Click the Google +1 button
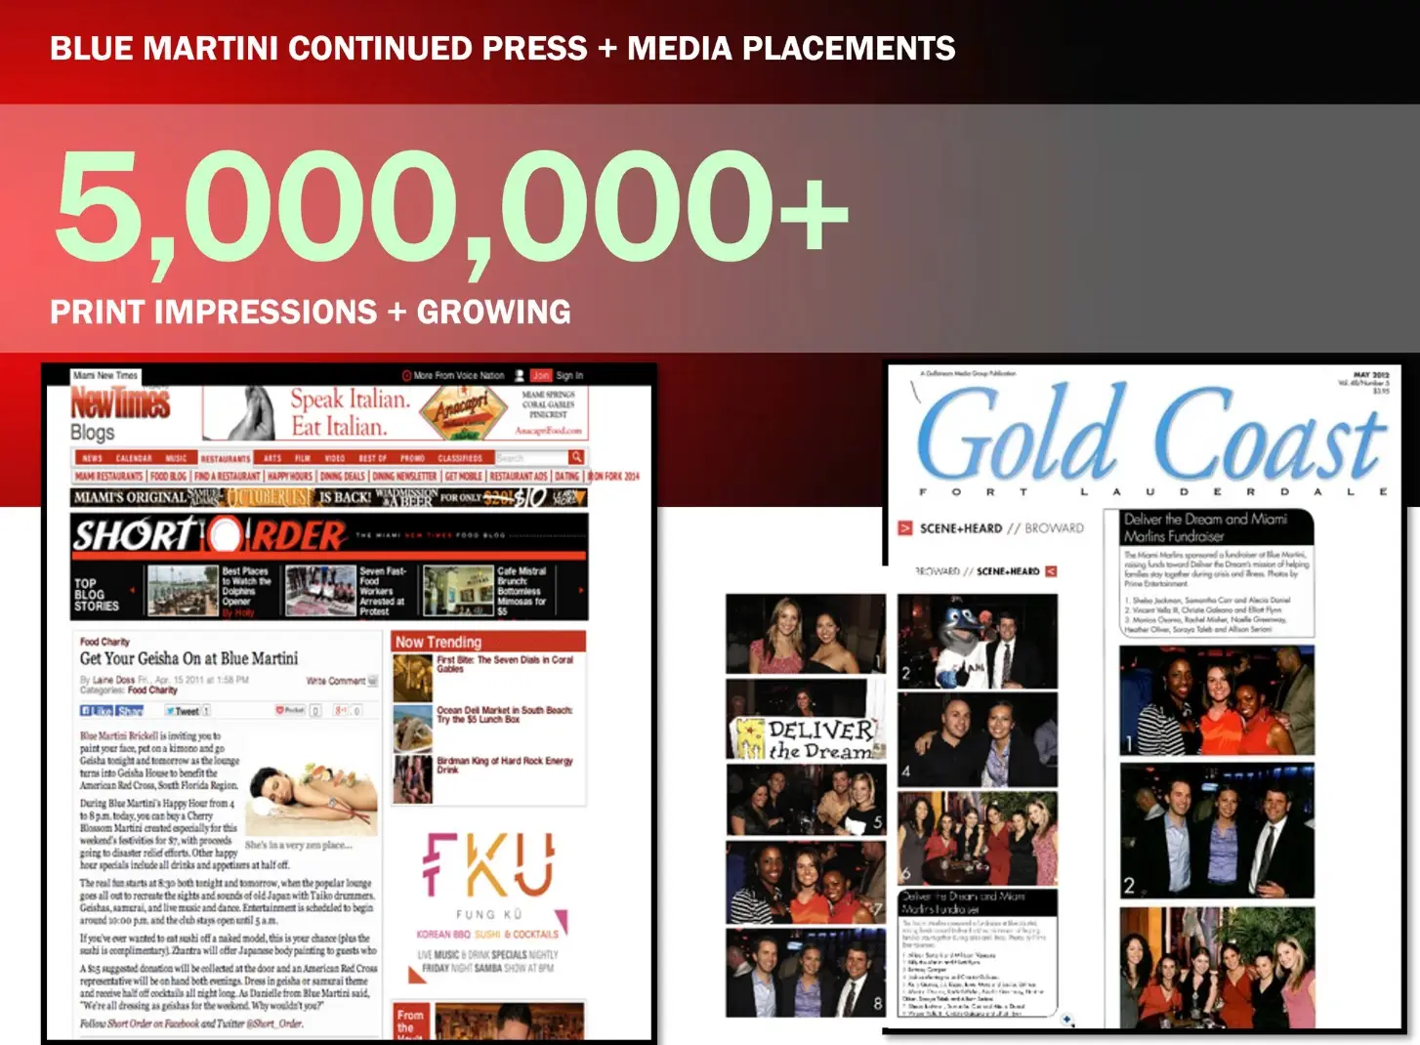The width and height of the screenshot is (1420, 1045). [x=342, y=711]
